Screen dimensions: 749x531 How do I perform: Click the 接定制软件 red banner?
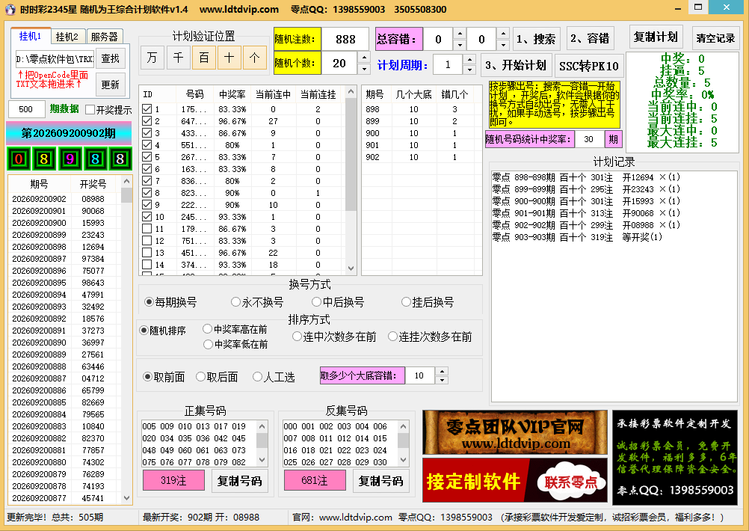click(x=515, y=480)
